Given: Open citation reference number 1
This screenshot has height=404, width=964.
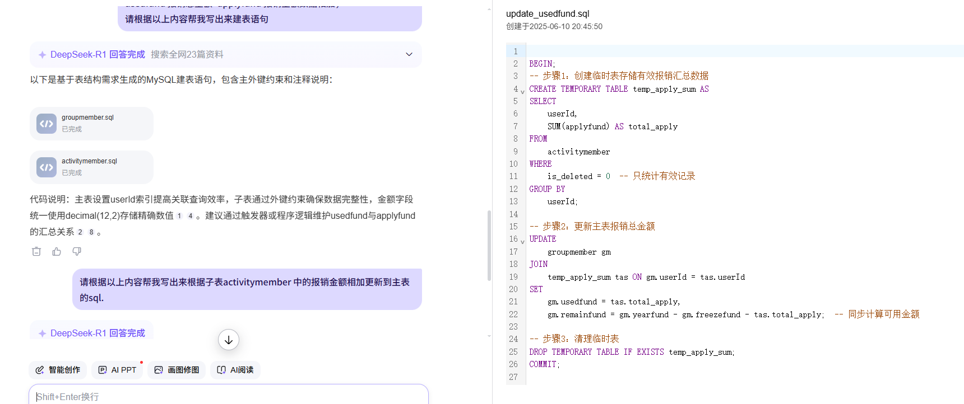Looking at the screenshot, I should [179, 216].
